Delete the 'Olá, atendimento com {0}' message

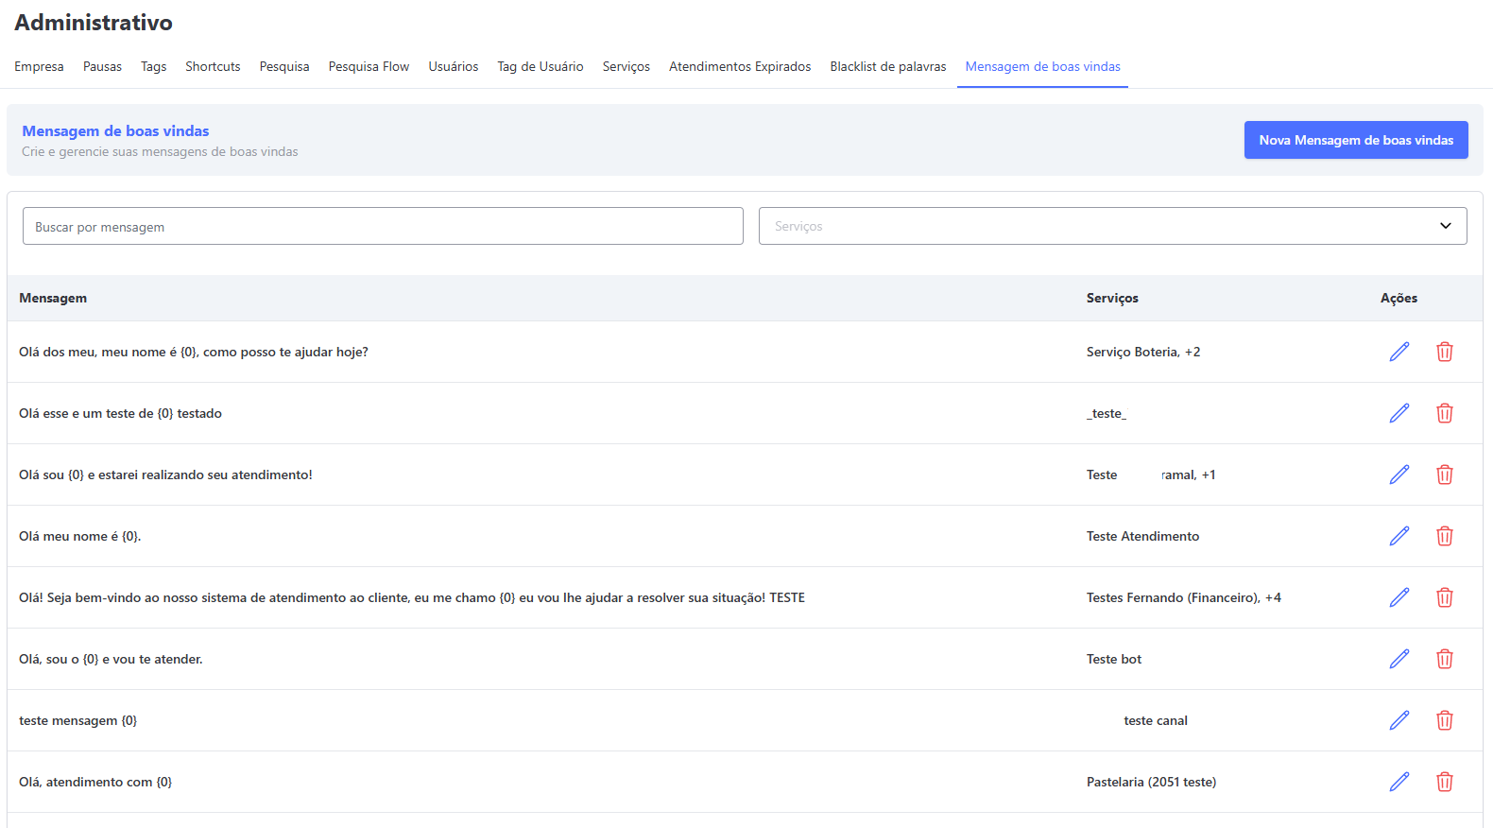coord(1445,782)
